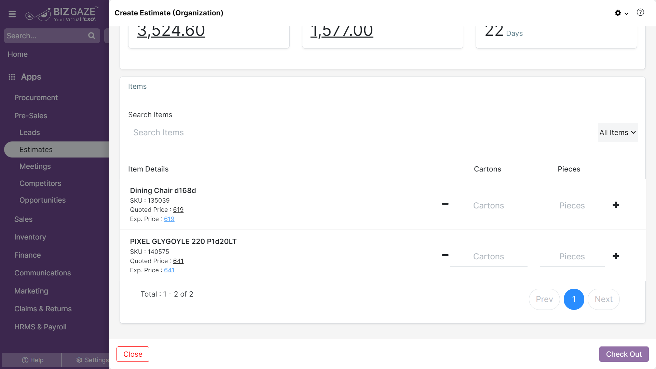Decrease quantity for PIXEL GLYGOYLE 220

(x=445, y=255)
